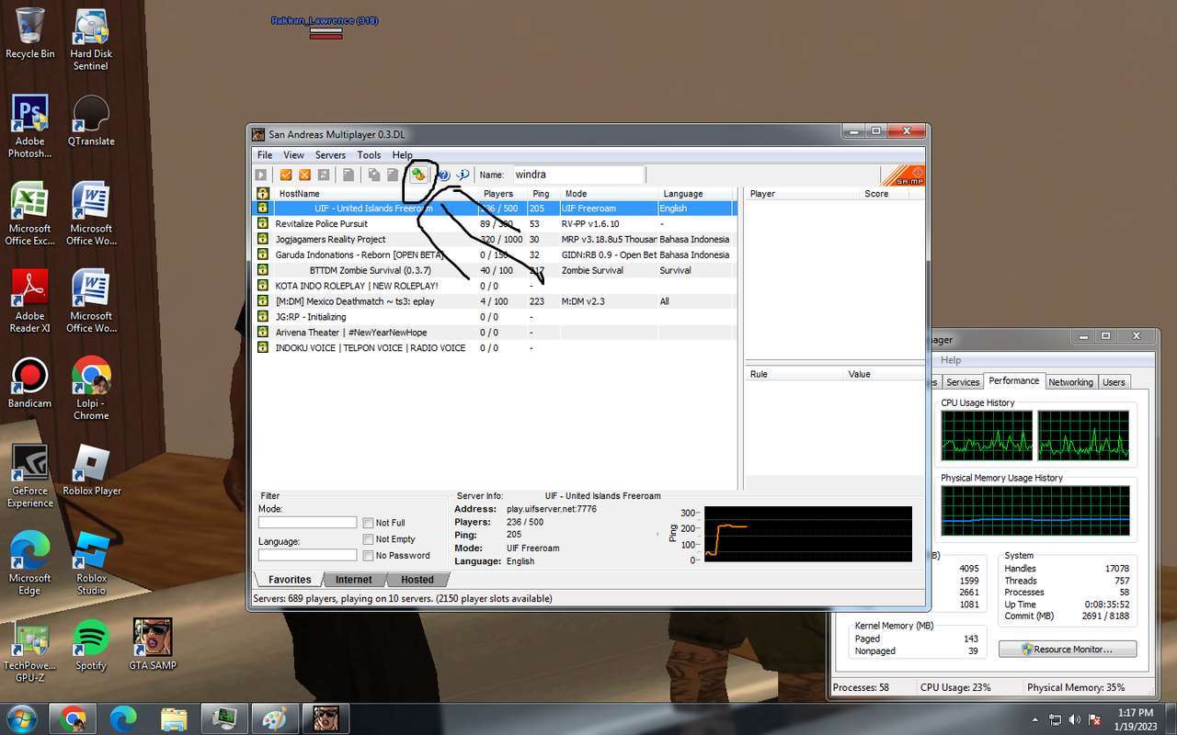Select the Adobe Reader XI desktop shortcut
Screen dimensions: 1177x735
[x=29, y=301]
